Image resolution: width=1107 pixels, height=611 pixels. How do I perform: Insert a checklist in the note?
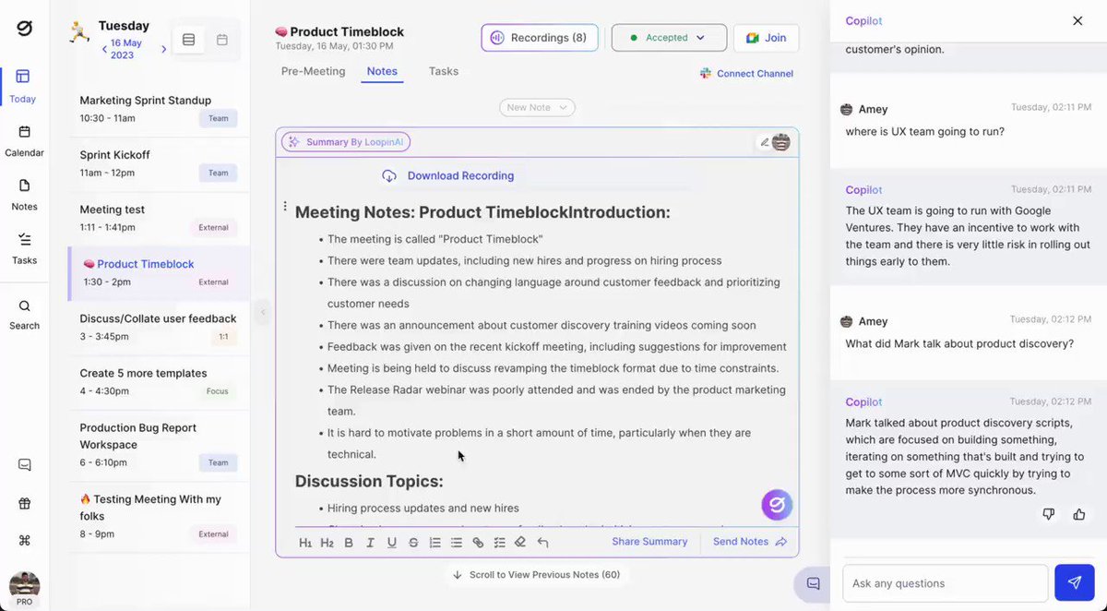coord(499,543)
